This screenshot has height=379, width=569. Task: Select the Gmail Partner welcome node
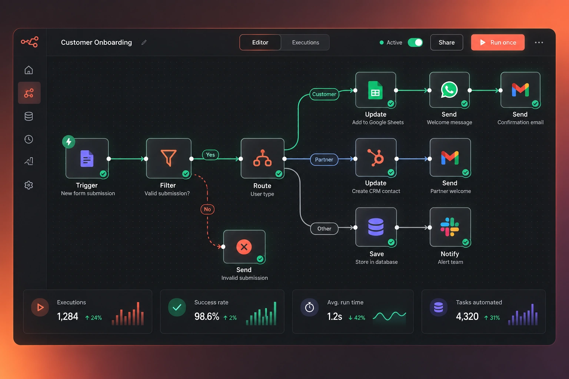[x=450, y=158]
